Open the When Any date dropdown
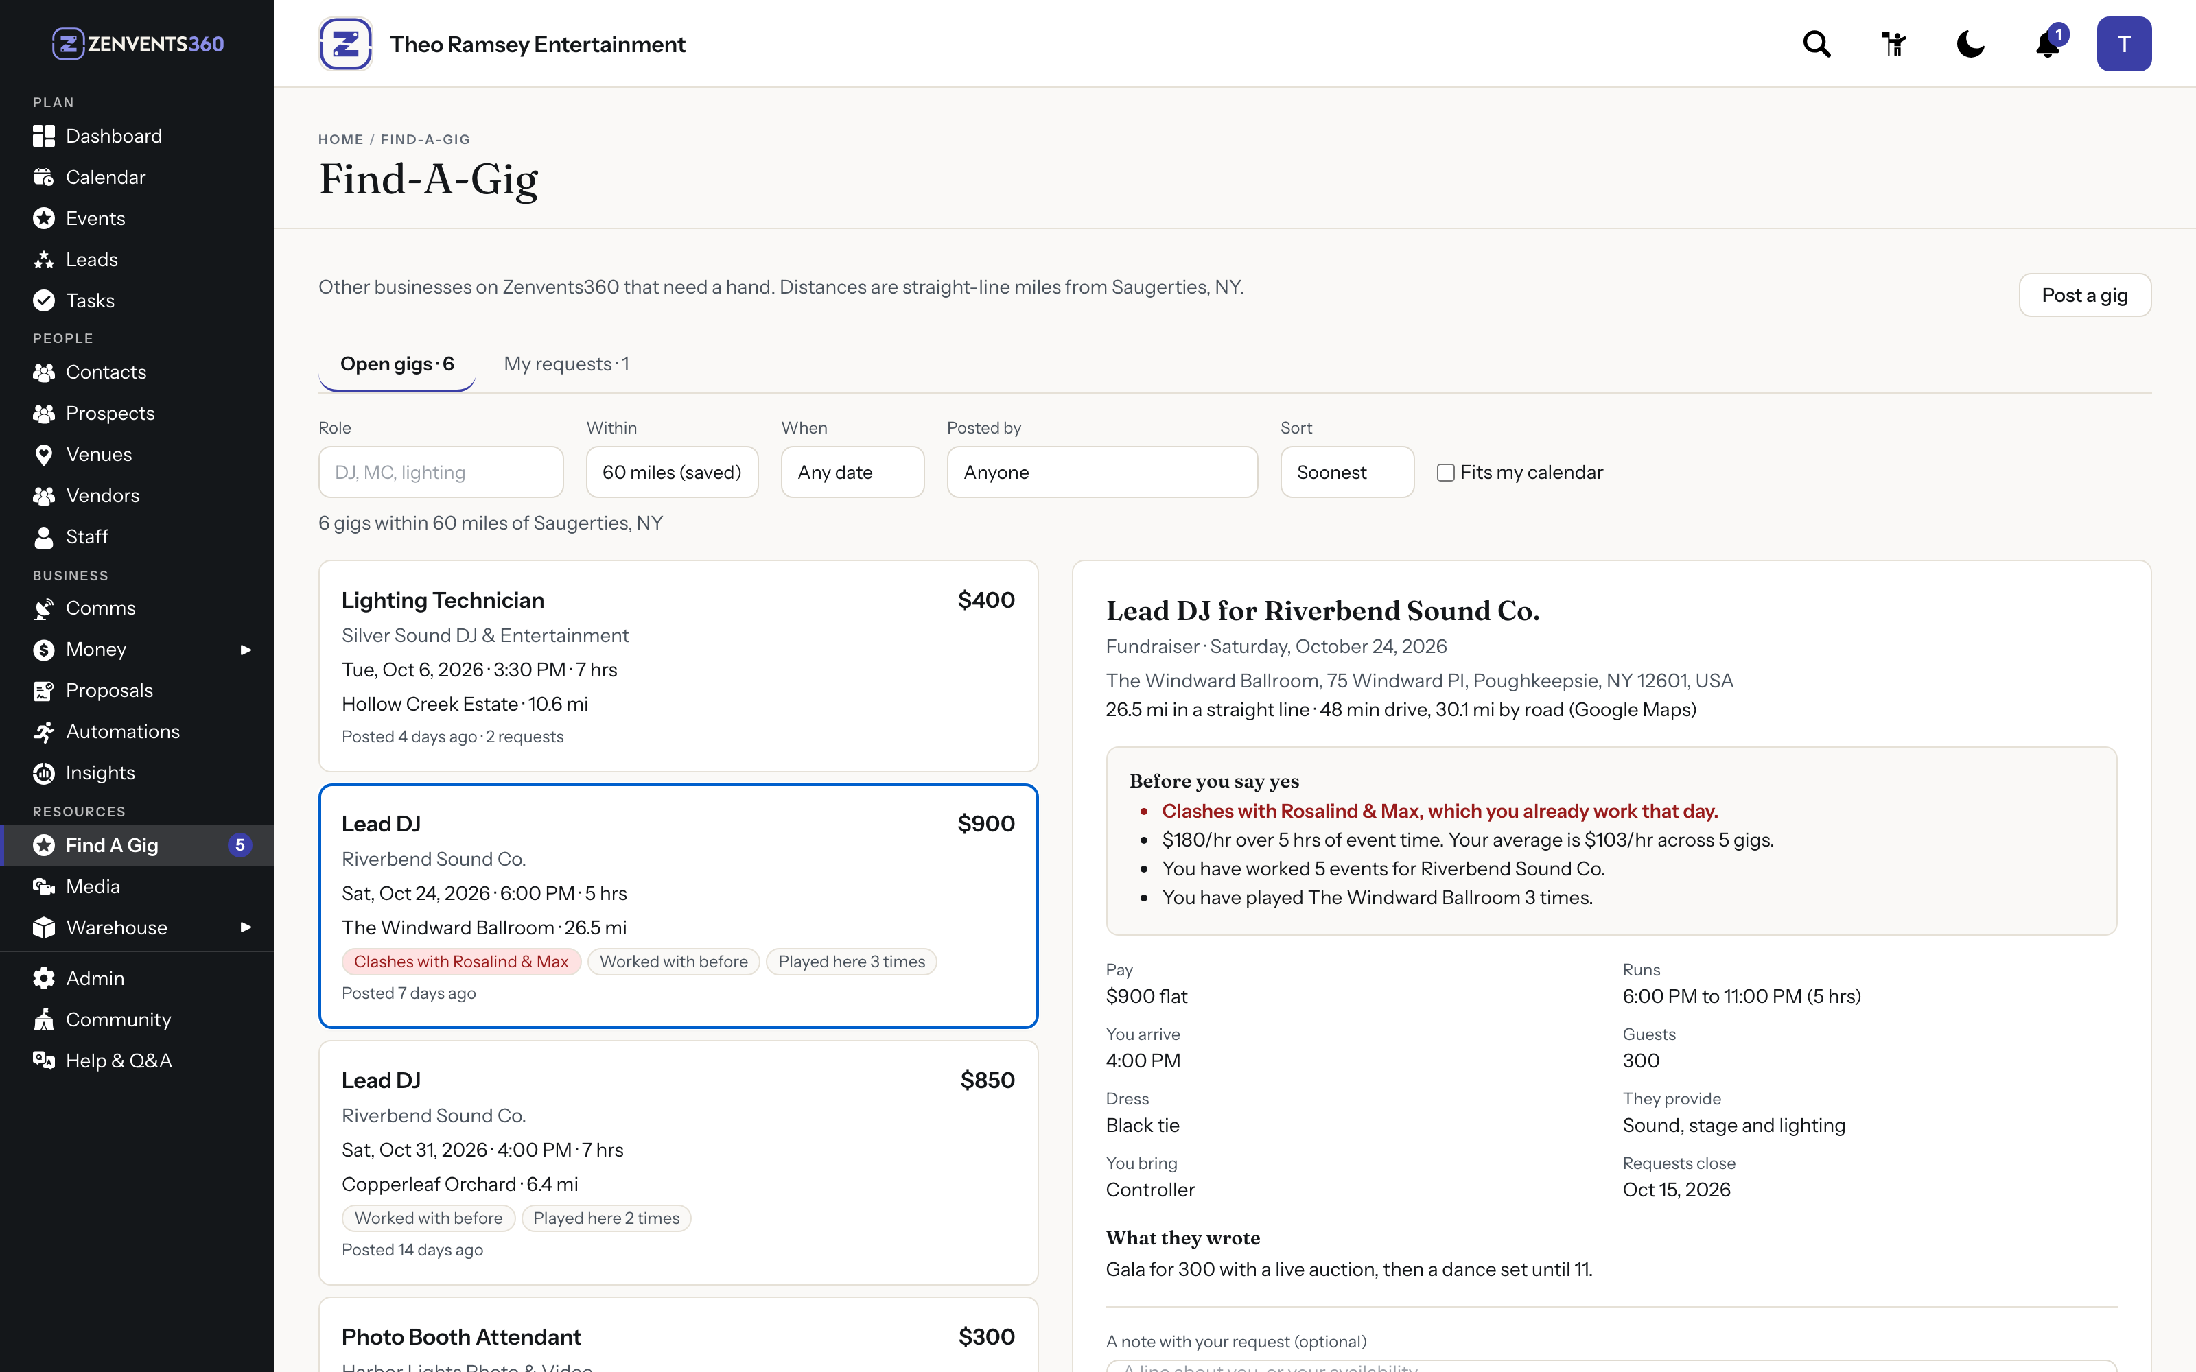The width and height of the screenshot is (2196, 1372). click(853, 472)
